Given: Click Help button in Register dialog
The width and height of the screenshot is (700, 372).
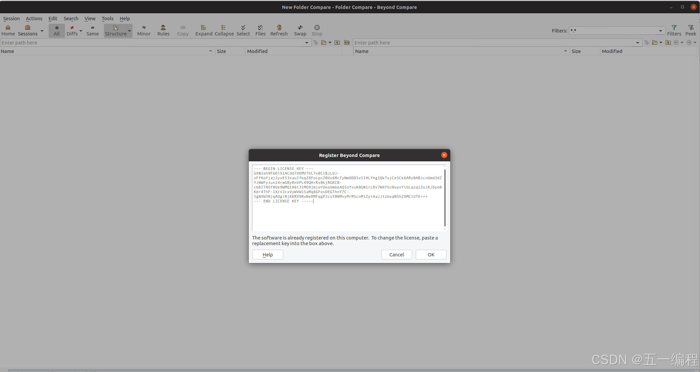Looking at the screenshot, I should click(268, 254).
